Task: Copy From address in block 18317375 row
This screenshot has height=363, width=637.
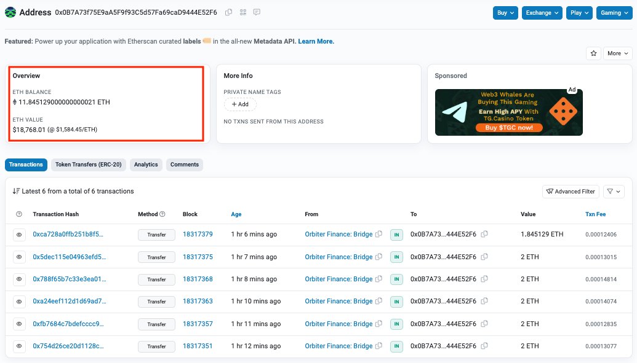Action: point(379,257)
